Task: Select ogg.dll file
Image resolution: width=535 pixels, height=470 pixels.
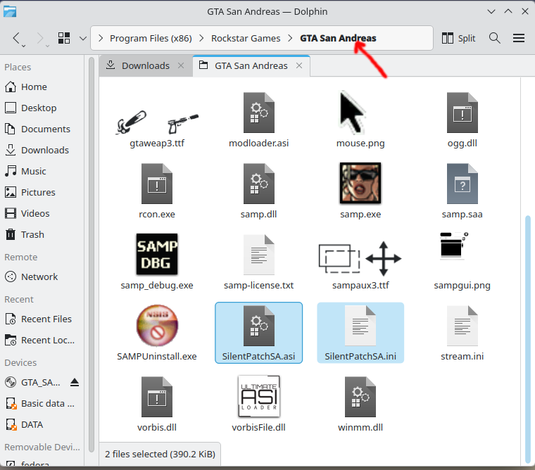Action: [x=462, y=120]
